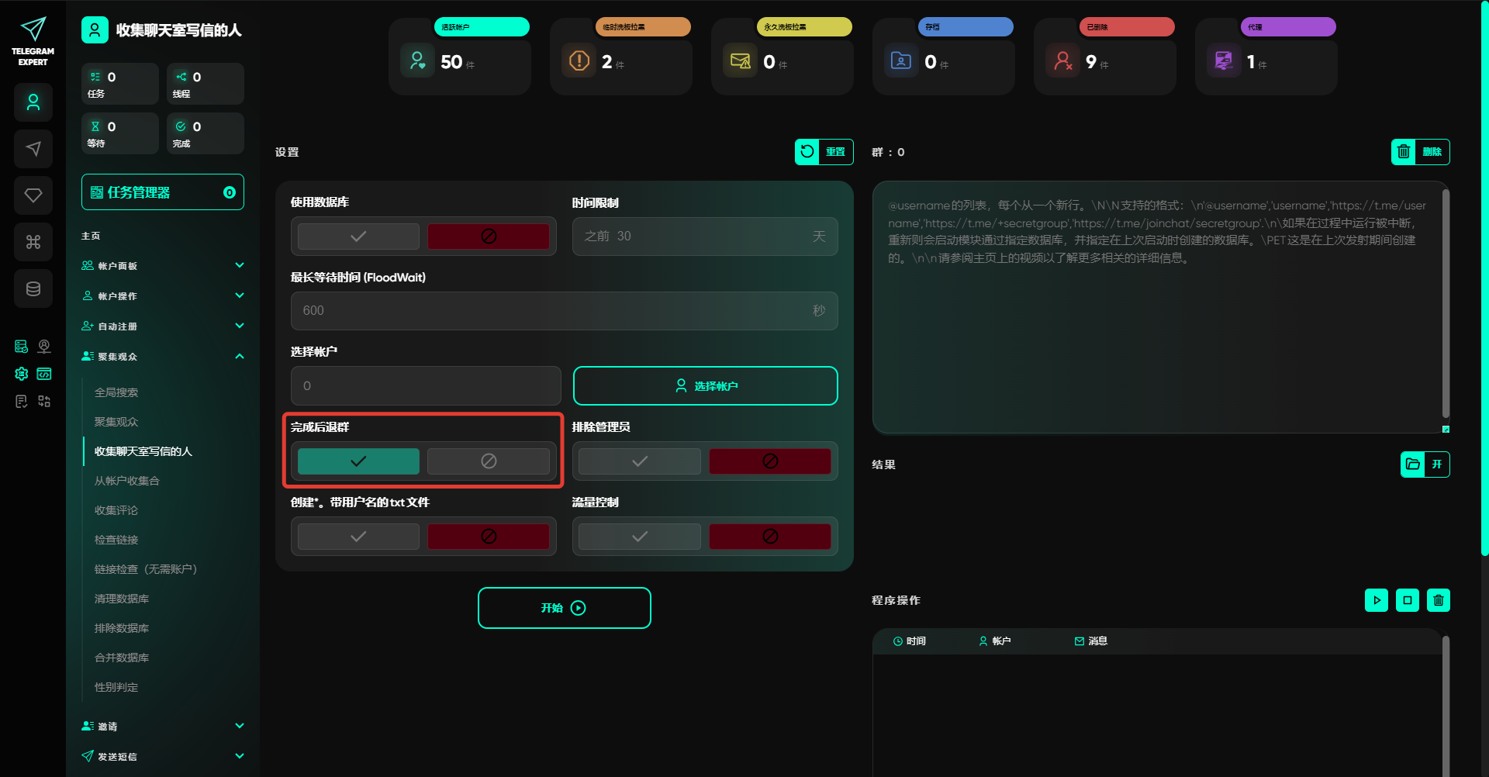Open 全局搜索 in the sidebar menu
The height and width of the screenshot is (777, 1489).
[116, 392]
